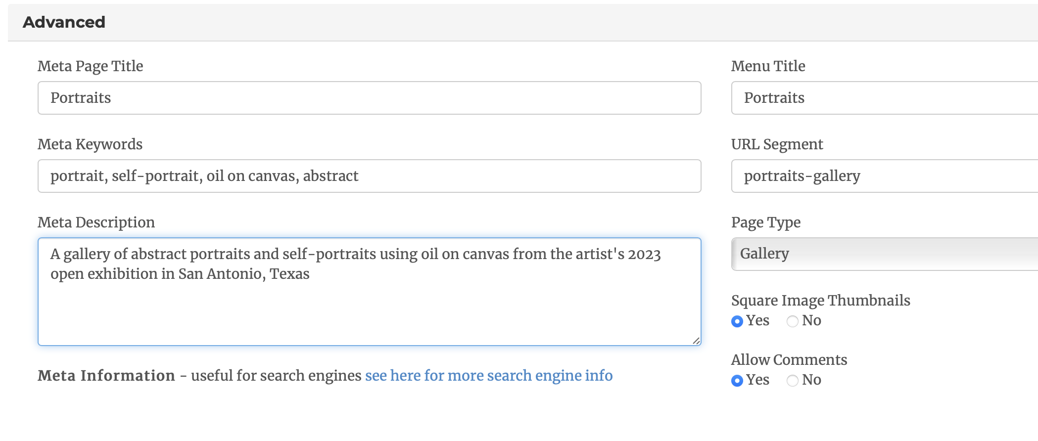
Task: Open the more search engine info link
Action: tap(489, 376)
